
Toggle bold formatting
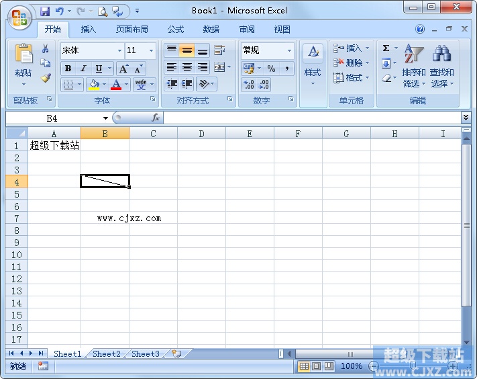coord(68,69)
